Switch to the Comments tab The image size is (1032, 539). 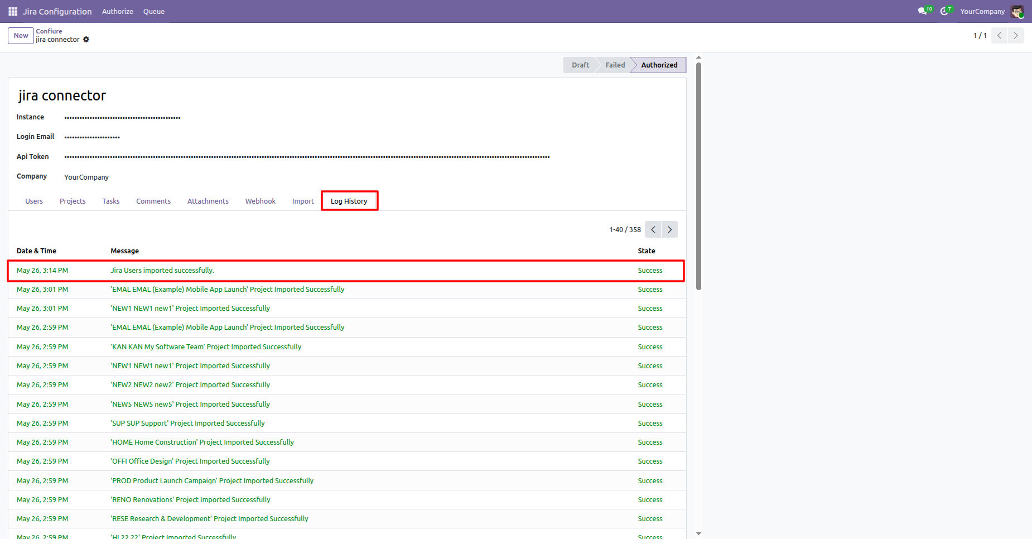pyautogui.click(x=153, y=201)
